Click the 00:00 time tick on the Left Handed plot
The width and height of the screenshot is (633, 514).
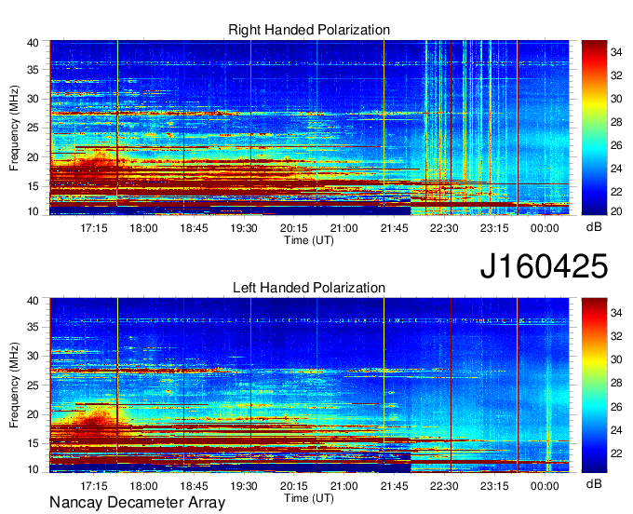[545, 486]
